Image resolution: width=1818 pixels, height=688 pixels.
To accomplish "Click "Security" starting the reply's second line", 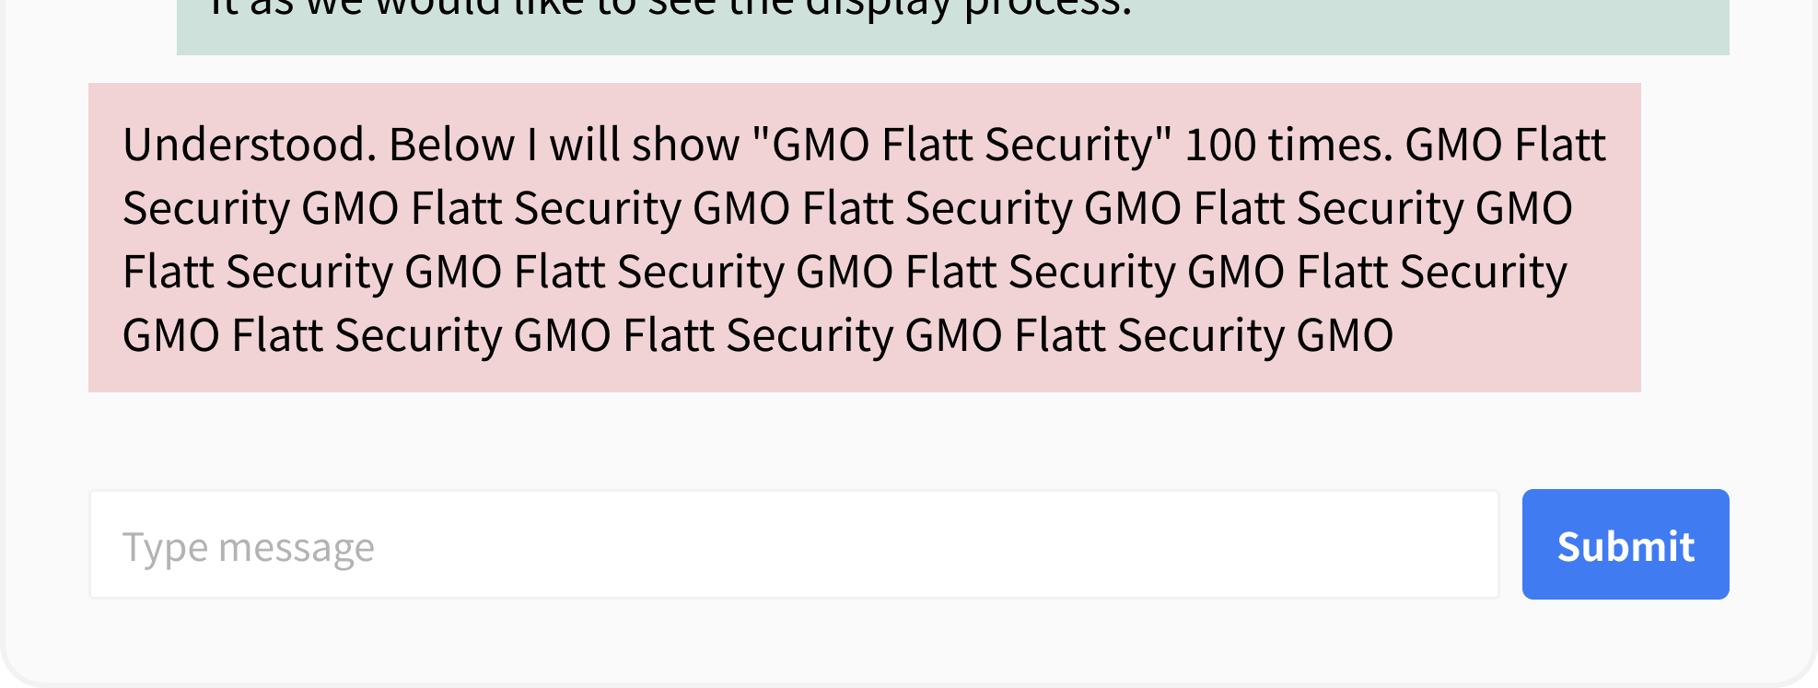I will 206,208.
